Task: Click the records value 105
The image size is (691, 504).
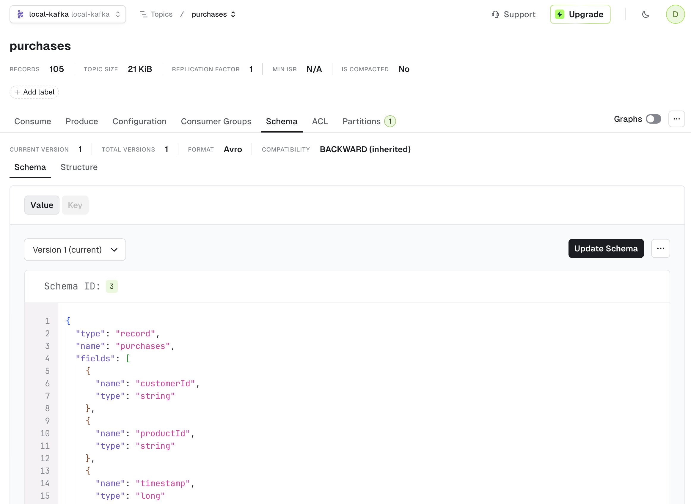Action: point(57,69)
